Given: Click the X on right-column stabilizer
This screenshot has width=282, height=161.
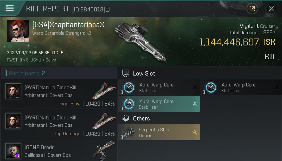Looking at the screenshot, I should [277, 88].
